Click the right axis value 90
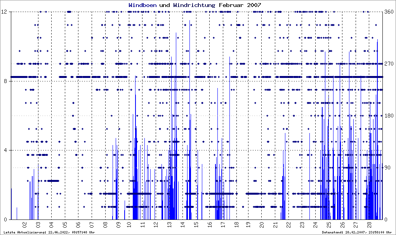 (x=387, y=168)
